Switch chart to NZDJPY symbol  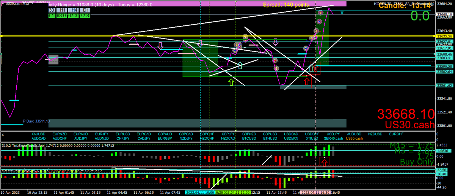pos(186,138)
